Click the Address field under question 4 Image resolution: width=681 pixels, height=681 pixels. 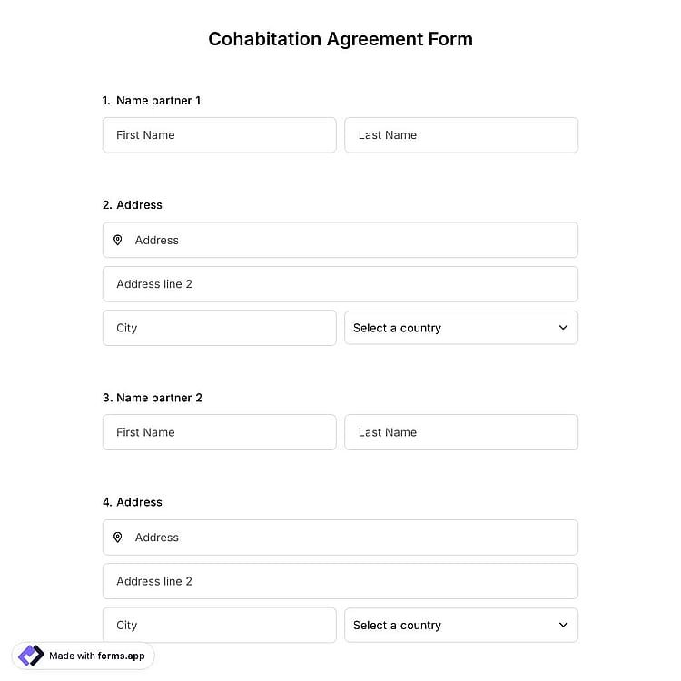[340, 538]
